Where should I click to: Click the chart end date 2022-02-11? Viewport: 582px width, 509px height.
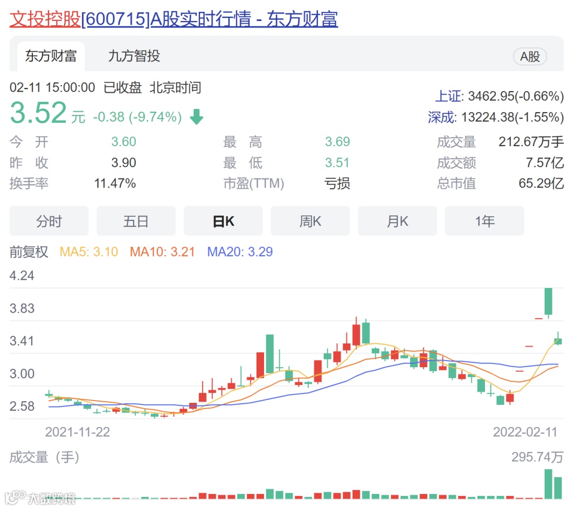point(525,432)
